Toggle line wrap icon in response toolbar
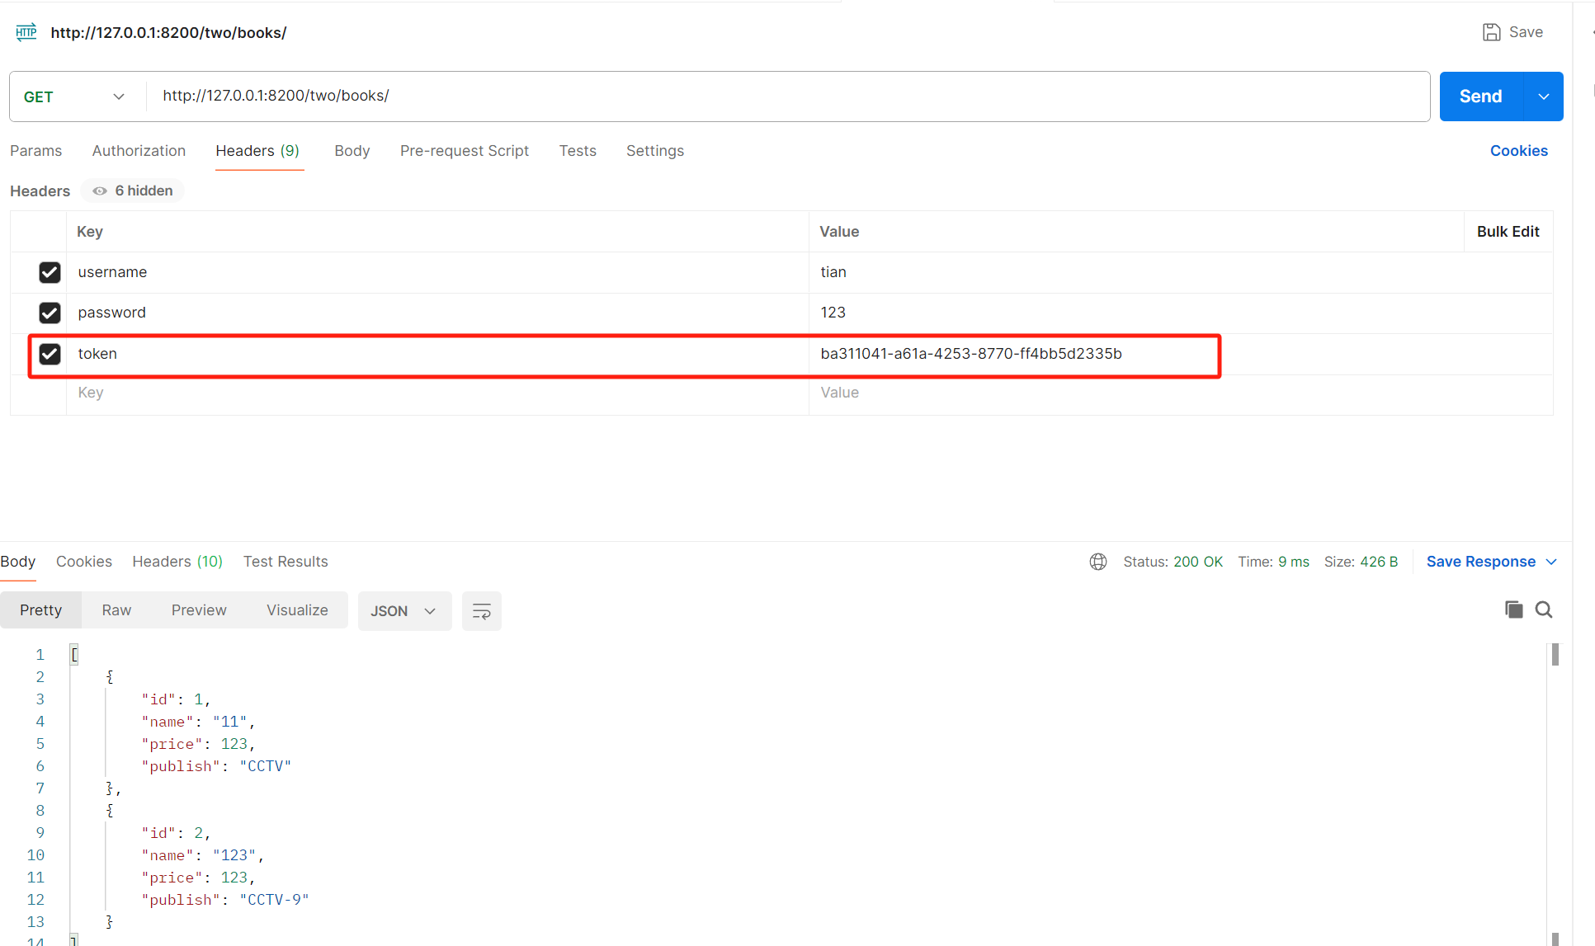 click(x=481, y=611)
